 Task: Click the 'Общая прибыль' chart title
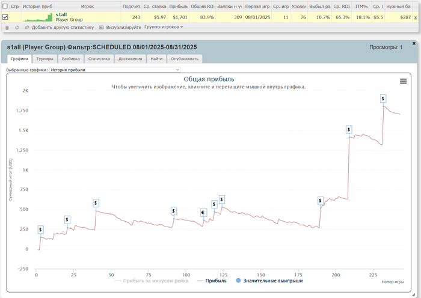[x=209, y=79]
